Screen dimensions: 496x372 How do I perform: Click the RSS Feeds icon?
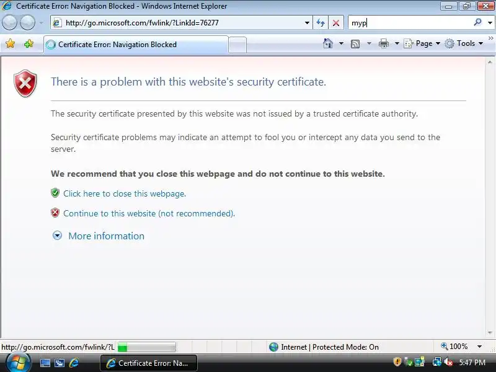[x=355, y=43]
